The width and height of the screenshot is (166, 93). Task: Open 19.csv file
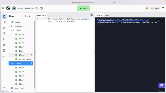pos(22,80)
